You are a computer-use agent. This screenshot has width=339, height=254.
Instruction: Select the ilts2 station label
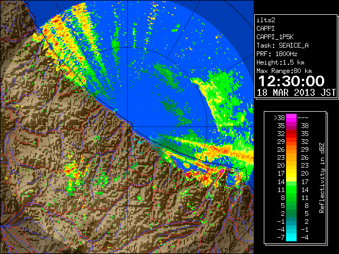coord(266,20)
